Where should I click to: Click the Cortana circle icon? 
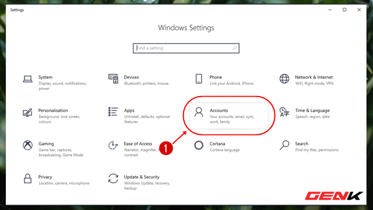(199, 145)
